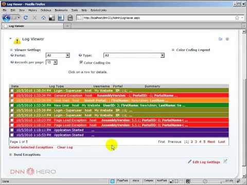The width and height of the screenshot is (247, 185).
Task: Click the round icon at module title's far right
Action: tap(227, 39)
